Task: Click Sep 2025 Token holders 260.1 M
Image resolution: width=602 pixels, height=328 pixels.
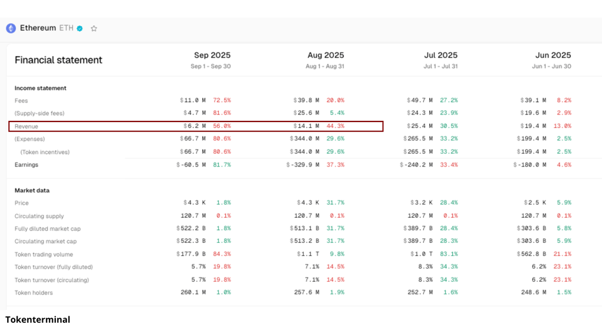Action: tap(193, 292)
